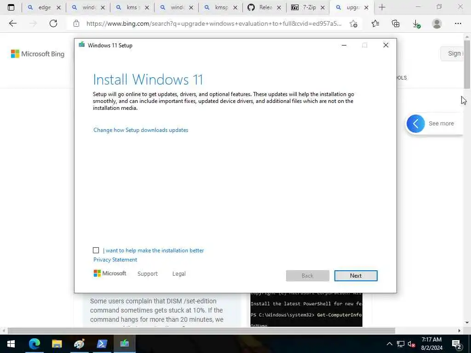Click PowerShell screenshot thumbnail in Bing results
Image resolution: width=471 pixels, height=353 pixels.
coord(306,310)
